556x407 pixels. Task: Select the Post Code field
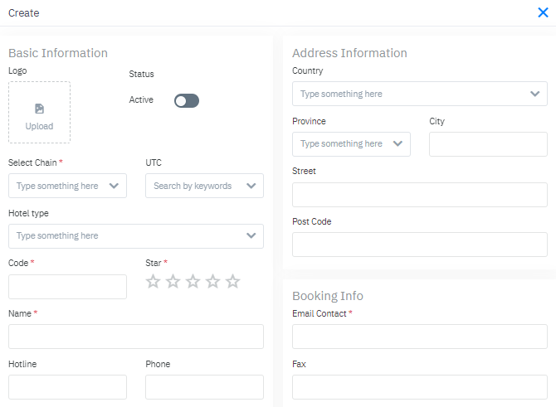click(419, 245)
